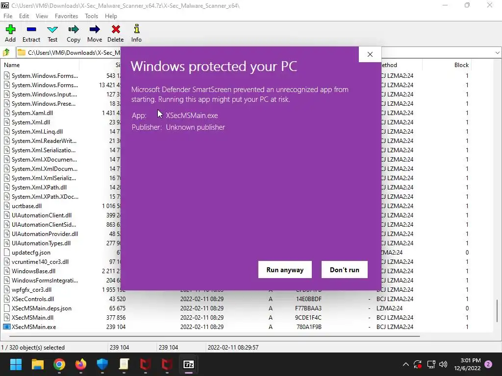502x376 pixels.
Task: Open the Favorites menu
Action: [x=66, y=16]
